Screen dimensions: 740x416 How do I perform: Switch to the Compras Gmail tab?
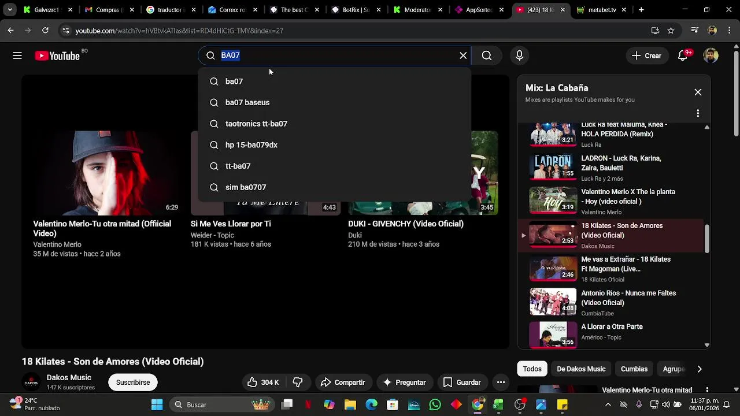click(109, 10)
